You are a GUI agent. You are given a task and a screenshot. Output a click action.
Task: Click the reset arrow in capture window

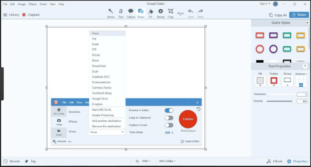click(198, 109)
